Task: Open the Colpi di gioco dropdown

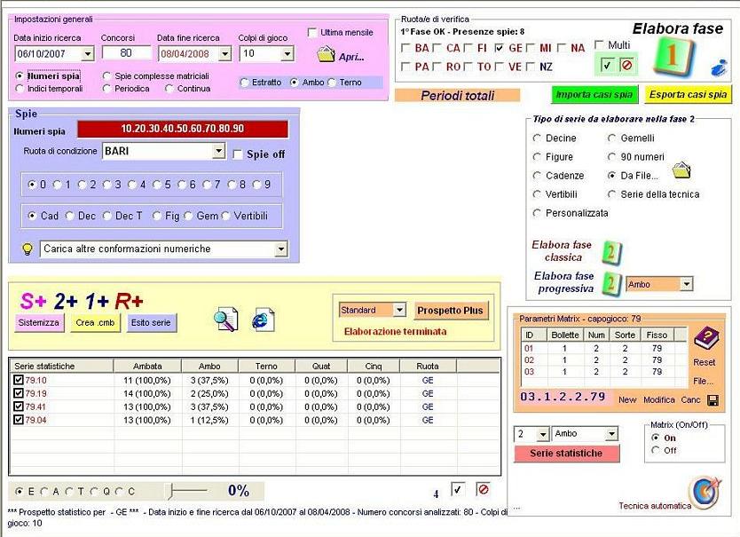Action: [x=287, y=54]
